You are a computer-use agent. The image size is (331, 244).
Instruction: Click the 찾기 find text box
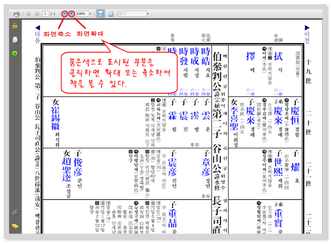click(x=133, y=14)
